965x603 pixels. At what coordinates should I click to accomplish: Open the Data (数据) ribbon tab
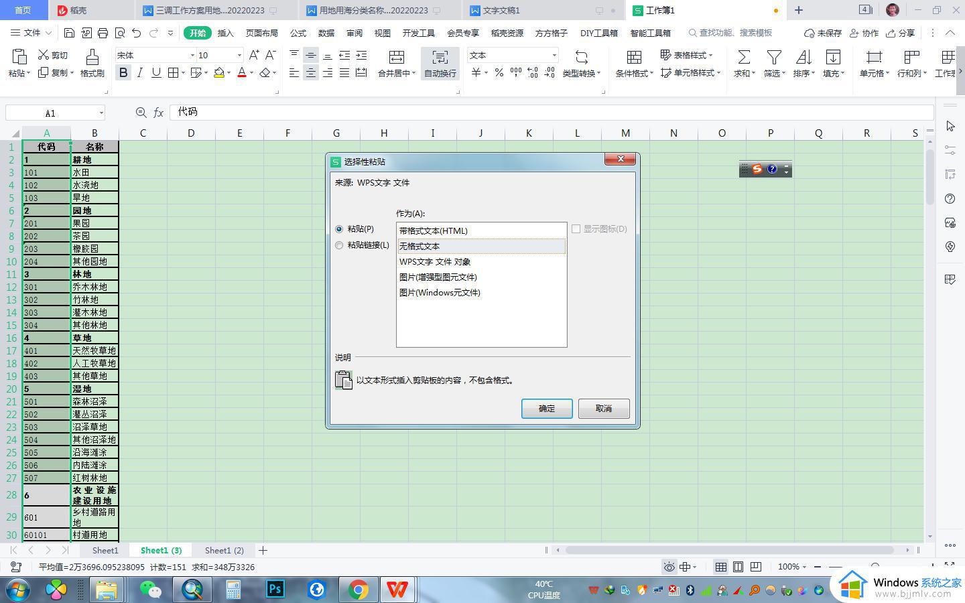(326, 33)
